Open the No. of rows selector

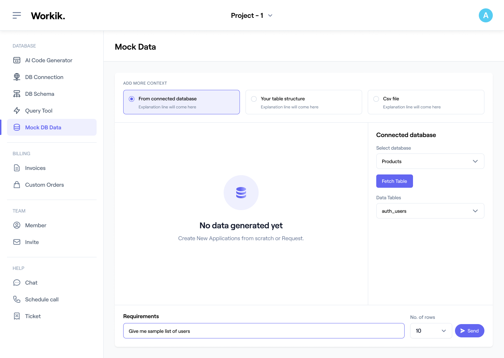(431, 331)
